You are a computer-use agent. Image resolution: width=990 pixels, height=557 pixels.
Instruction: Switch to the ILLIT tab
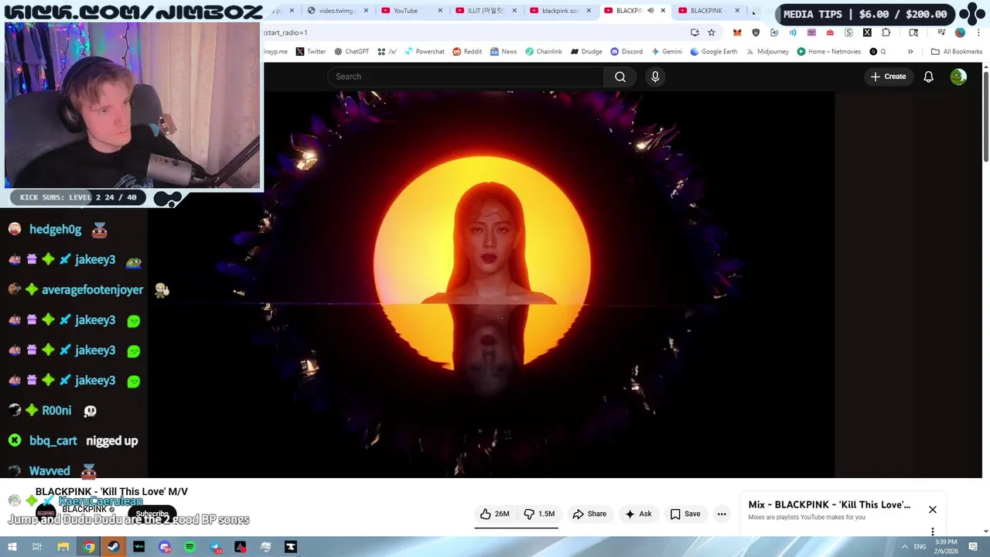tap(485, 11)
